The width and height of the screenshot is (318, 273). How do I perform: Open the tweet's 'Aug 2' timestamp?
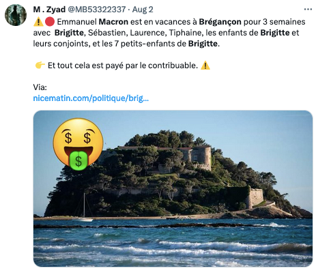point(143,10)
